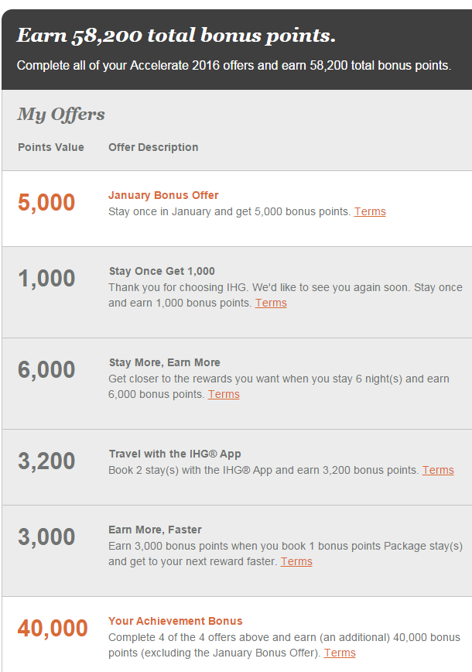Click the Your Achievement Bonus heading
This screenshot has width=472, height=672.
click(176, 621)
